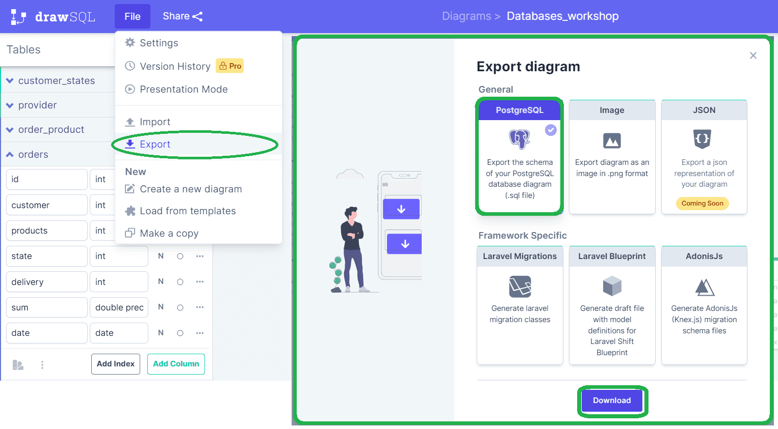Open three-dot options for the sum column
The image size is (778, 429).
click(x=200, y=307)
